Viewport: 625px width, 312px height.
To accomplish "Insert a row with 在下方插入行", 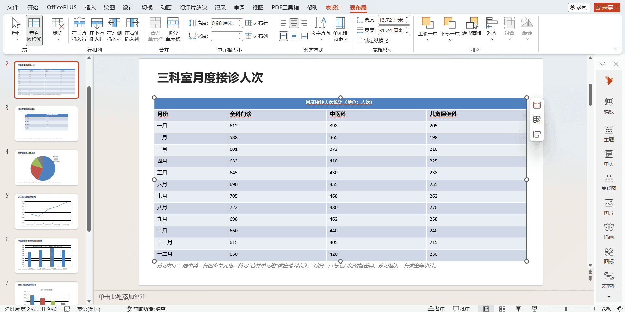I will pyautogui.click(x=97, y=29).
